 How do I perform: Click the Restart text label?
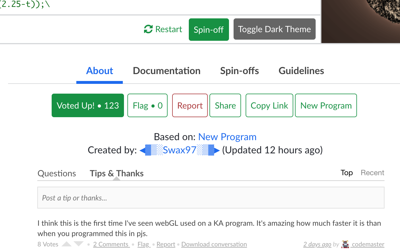[x=169, y=29]
